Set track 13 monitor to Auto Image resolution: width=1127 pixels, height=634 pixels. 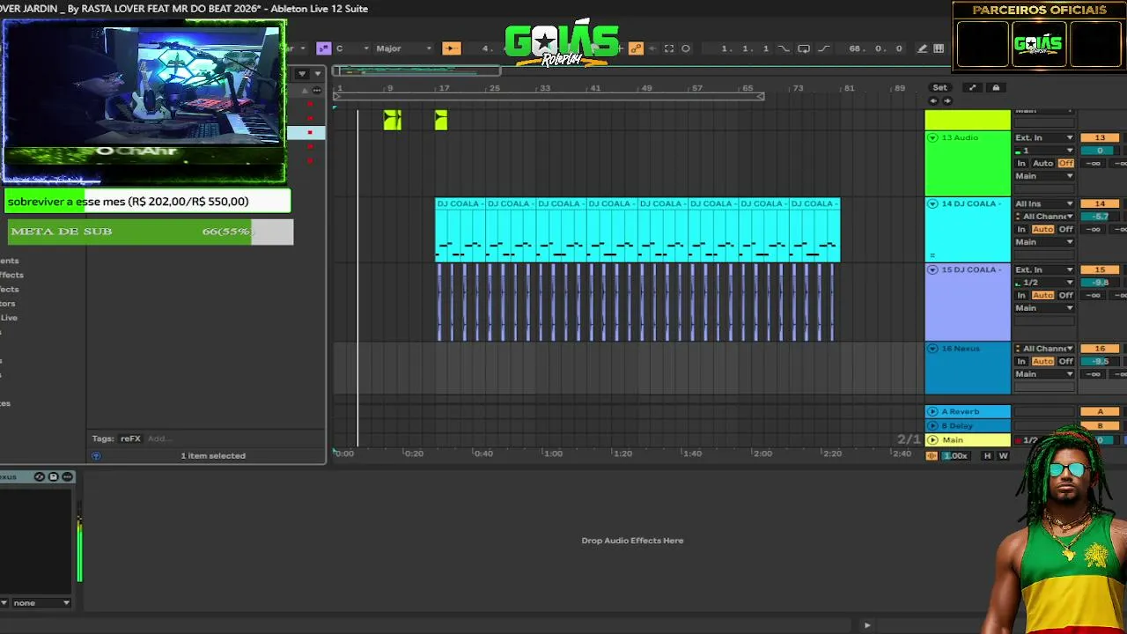1042,164
